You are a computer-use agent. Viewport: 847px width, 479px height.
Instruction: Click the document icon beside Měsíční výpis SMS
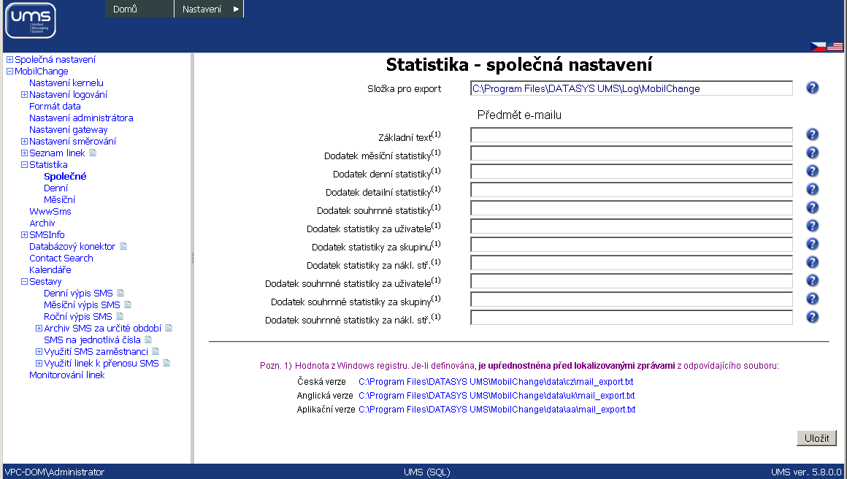(x=128, y=305)
